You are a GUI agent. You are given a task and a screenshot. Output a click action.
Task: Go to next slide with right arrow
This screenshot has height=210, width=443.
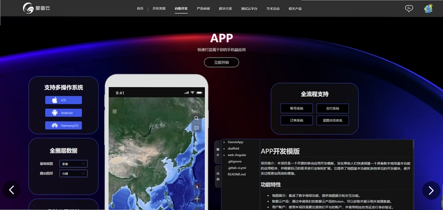431,190
